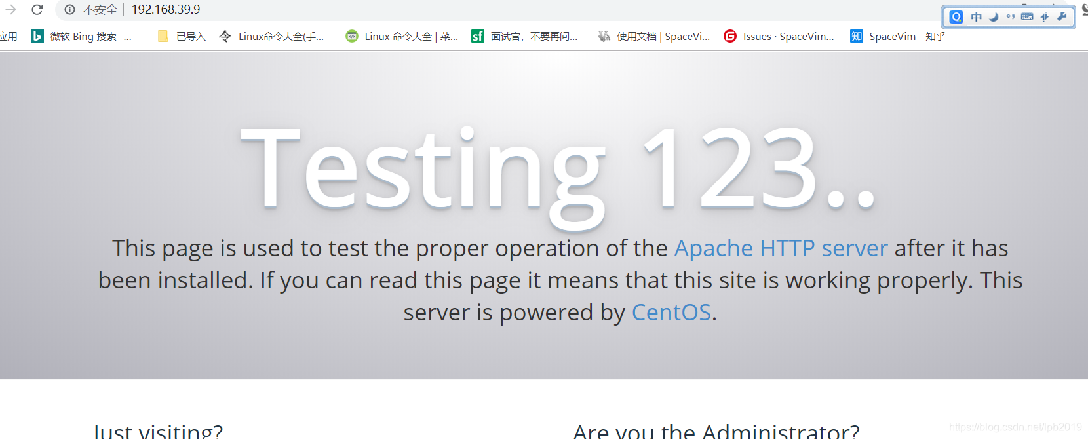Click the green favicon of Linux 命令大全 | 菜...

352,36
